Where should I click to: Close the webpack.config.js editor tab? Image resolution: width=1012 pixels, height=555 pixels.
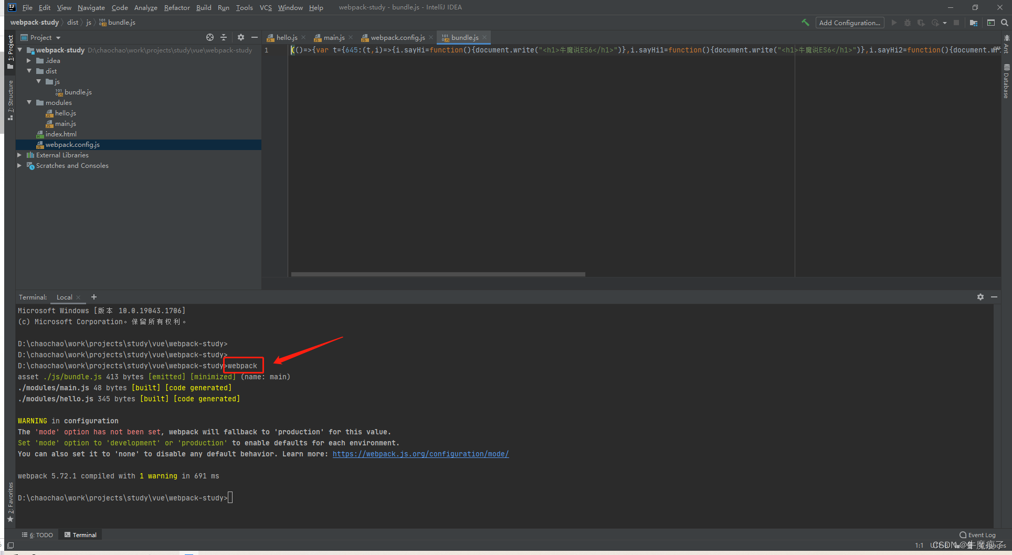point(431,38)
